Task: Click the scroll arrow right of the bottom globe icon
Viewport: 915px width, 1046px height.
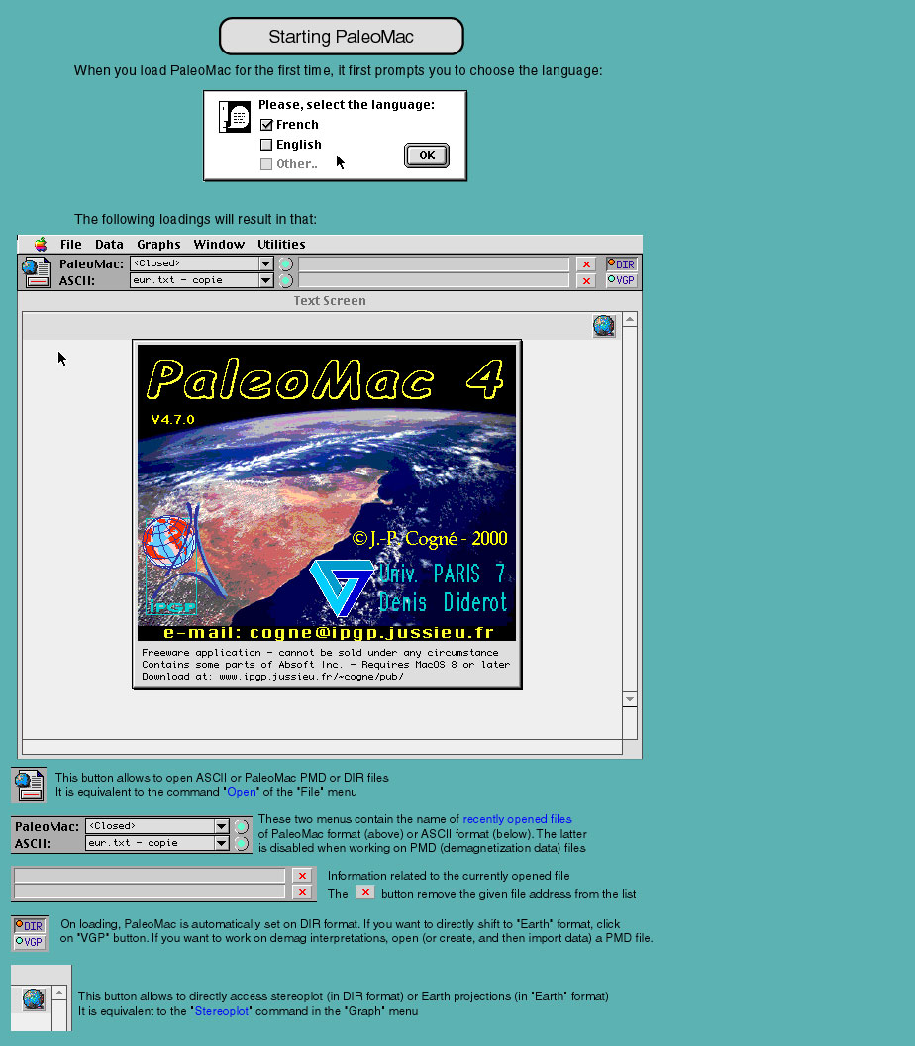Action: [59, 993]
